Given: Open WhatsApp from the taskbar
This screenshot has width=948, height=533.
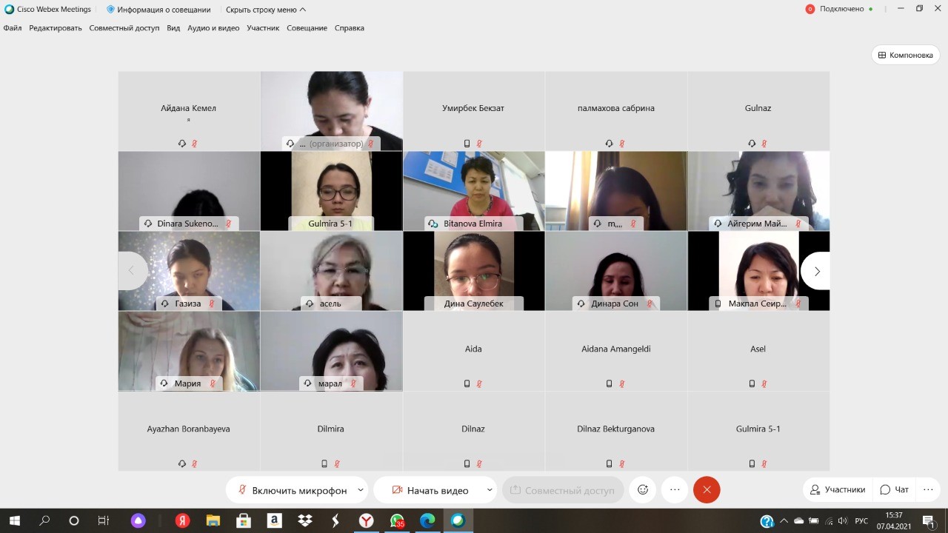Looking at the screenshot, I should tap(398, 521).
